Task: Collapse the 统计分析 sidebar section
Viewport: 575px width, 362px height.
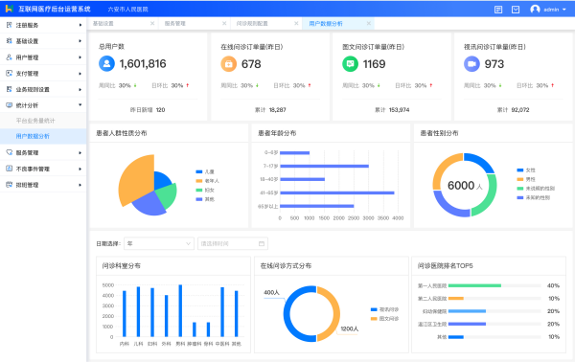Action: [43, 105]
